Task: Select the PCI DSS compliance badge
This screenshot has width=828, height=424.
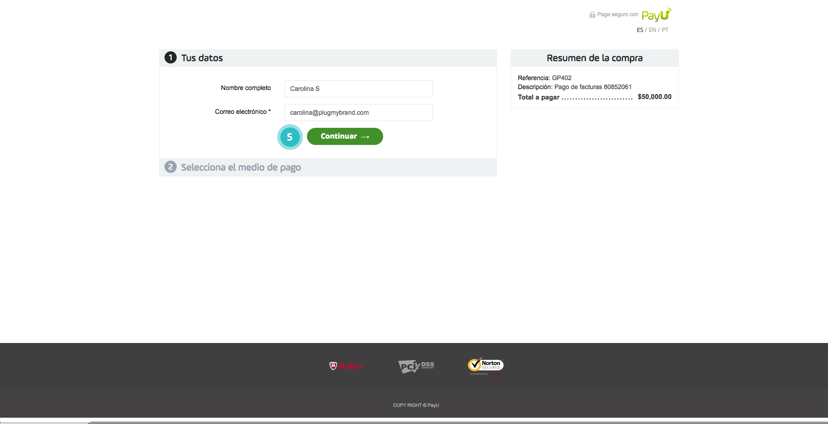Action: click(416, 366)
